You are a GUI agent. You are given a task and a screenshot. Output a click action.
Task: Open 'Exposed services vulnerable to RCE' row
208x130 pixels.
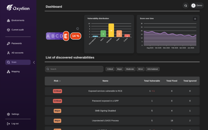122,91
